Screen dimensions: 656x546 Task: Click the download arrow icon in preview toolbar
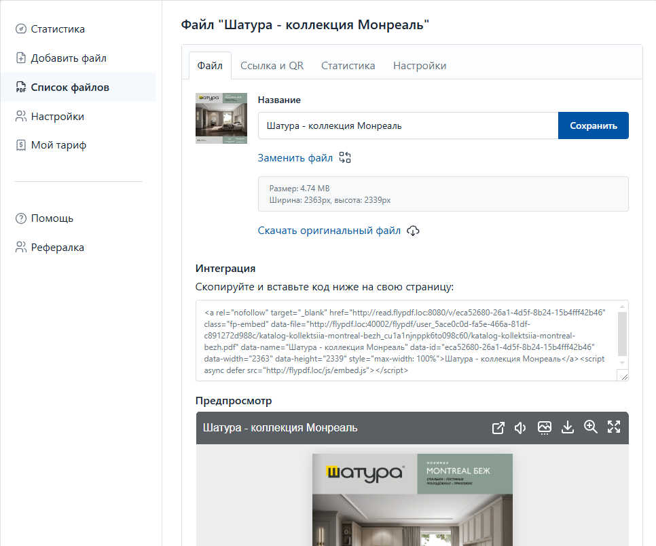pos(567,427)
